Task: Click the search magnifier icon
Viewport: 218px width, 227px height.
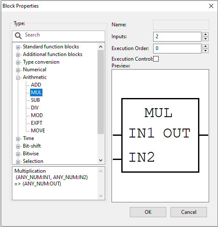Action: (x=18, y=36)
